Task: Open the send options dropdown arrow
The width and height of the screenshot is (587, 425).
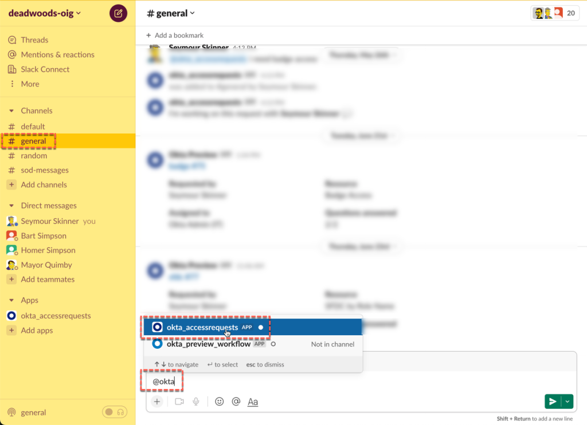Action: pos(568,402)
